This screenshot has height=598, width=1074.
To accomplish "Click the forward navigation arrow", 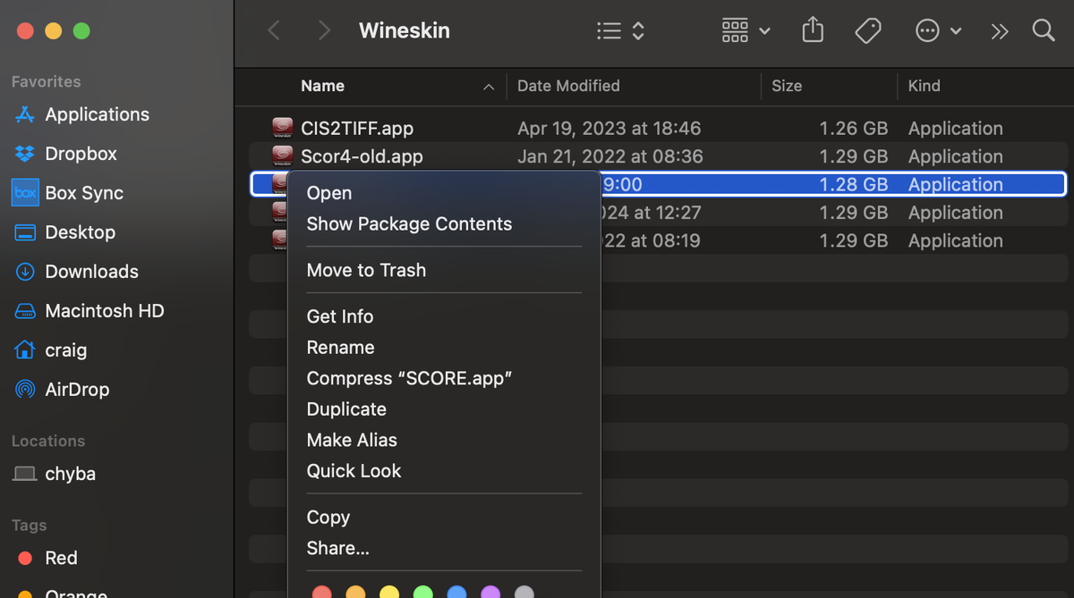I will pos(324,31).
